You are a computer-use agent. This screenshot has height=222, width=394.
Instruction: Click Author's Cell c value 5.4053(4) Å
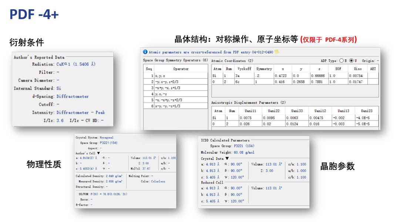click(88, 168)
